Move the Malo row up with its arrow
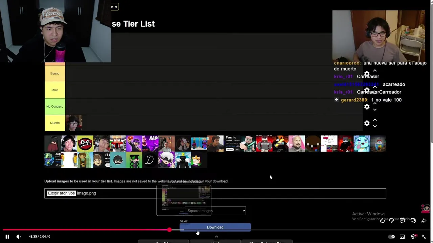The image size is (433, 243). 375,87
